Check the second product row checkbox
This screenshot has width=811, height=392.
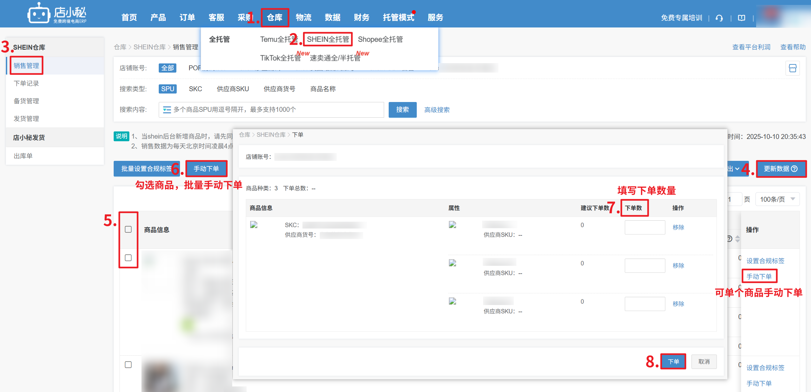point(128,365)
